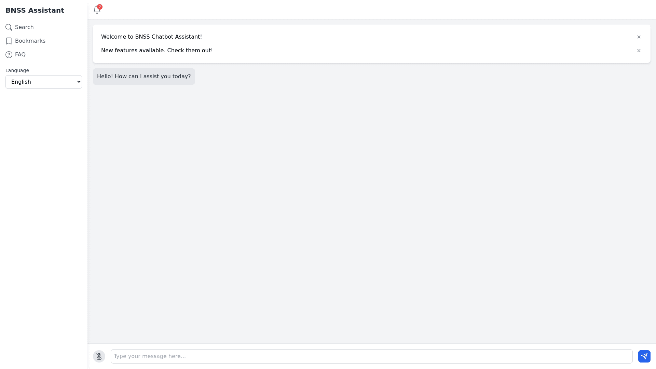Screen dimensions: 656x369
Task: Send the message with paper plane button
Action: (644, 356)
